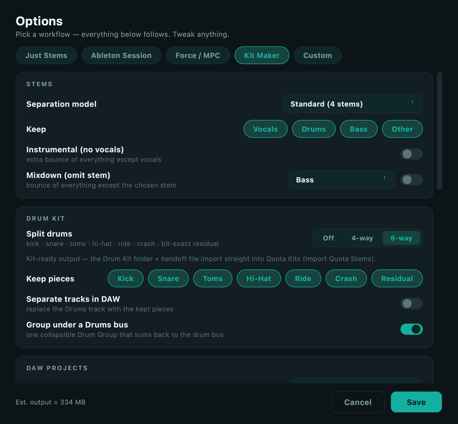
Task: Save the options
Action: click(416, 402)
